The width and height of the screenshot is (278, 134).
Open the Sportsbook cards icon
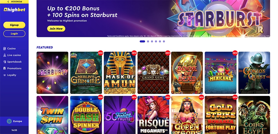coord(5,62)
